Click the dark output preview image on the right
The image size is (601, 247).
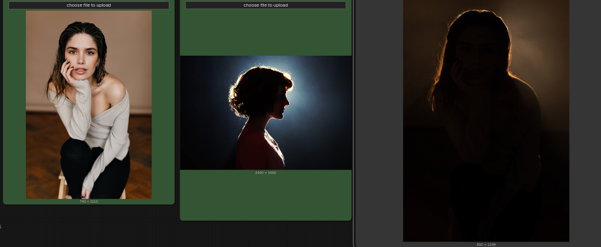[x=486, y=121]
